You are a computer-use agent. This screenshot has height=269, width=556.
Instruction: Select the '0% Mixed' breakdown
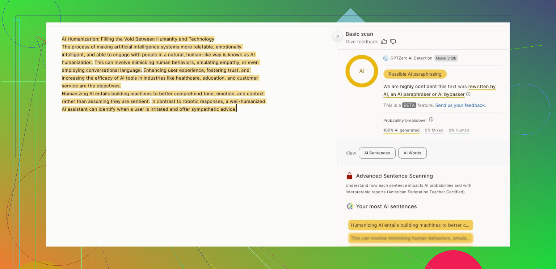coord(434,130)
